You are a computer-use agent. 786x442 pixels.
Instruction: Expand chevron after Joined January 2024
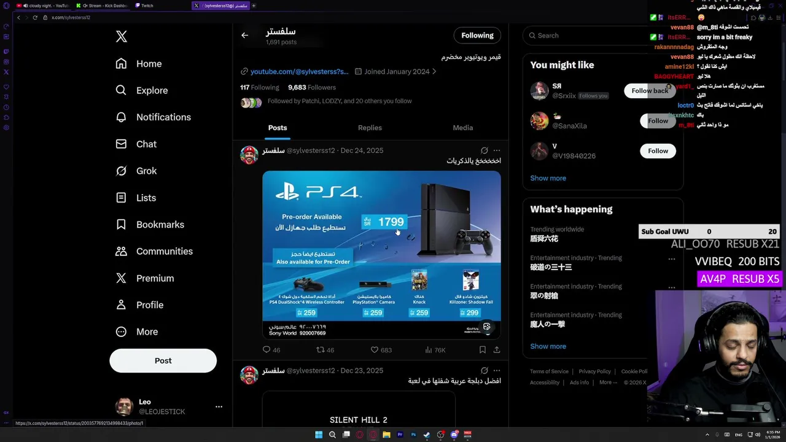click(x=434, y=72)
